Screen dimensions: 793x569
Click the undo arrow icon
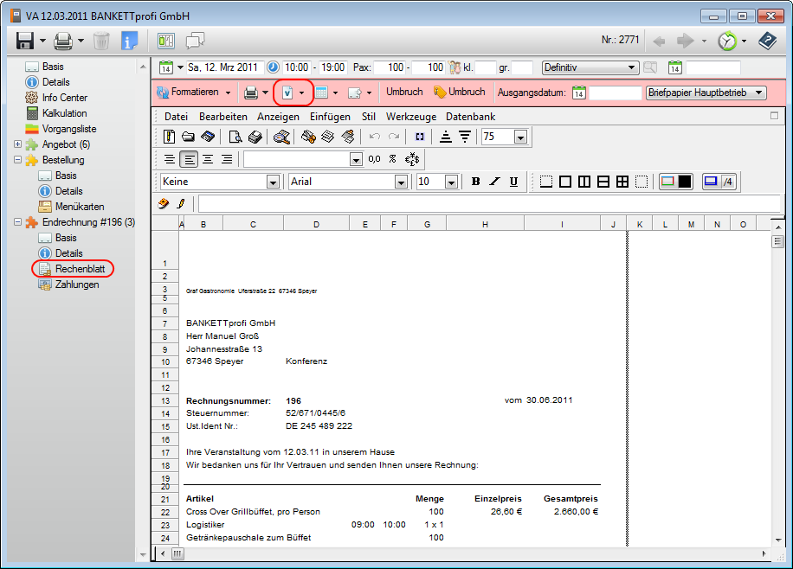[375, 137]
